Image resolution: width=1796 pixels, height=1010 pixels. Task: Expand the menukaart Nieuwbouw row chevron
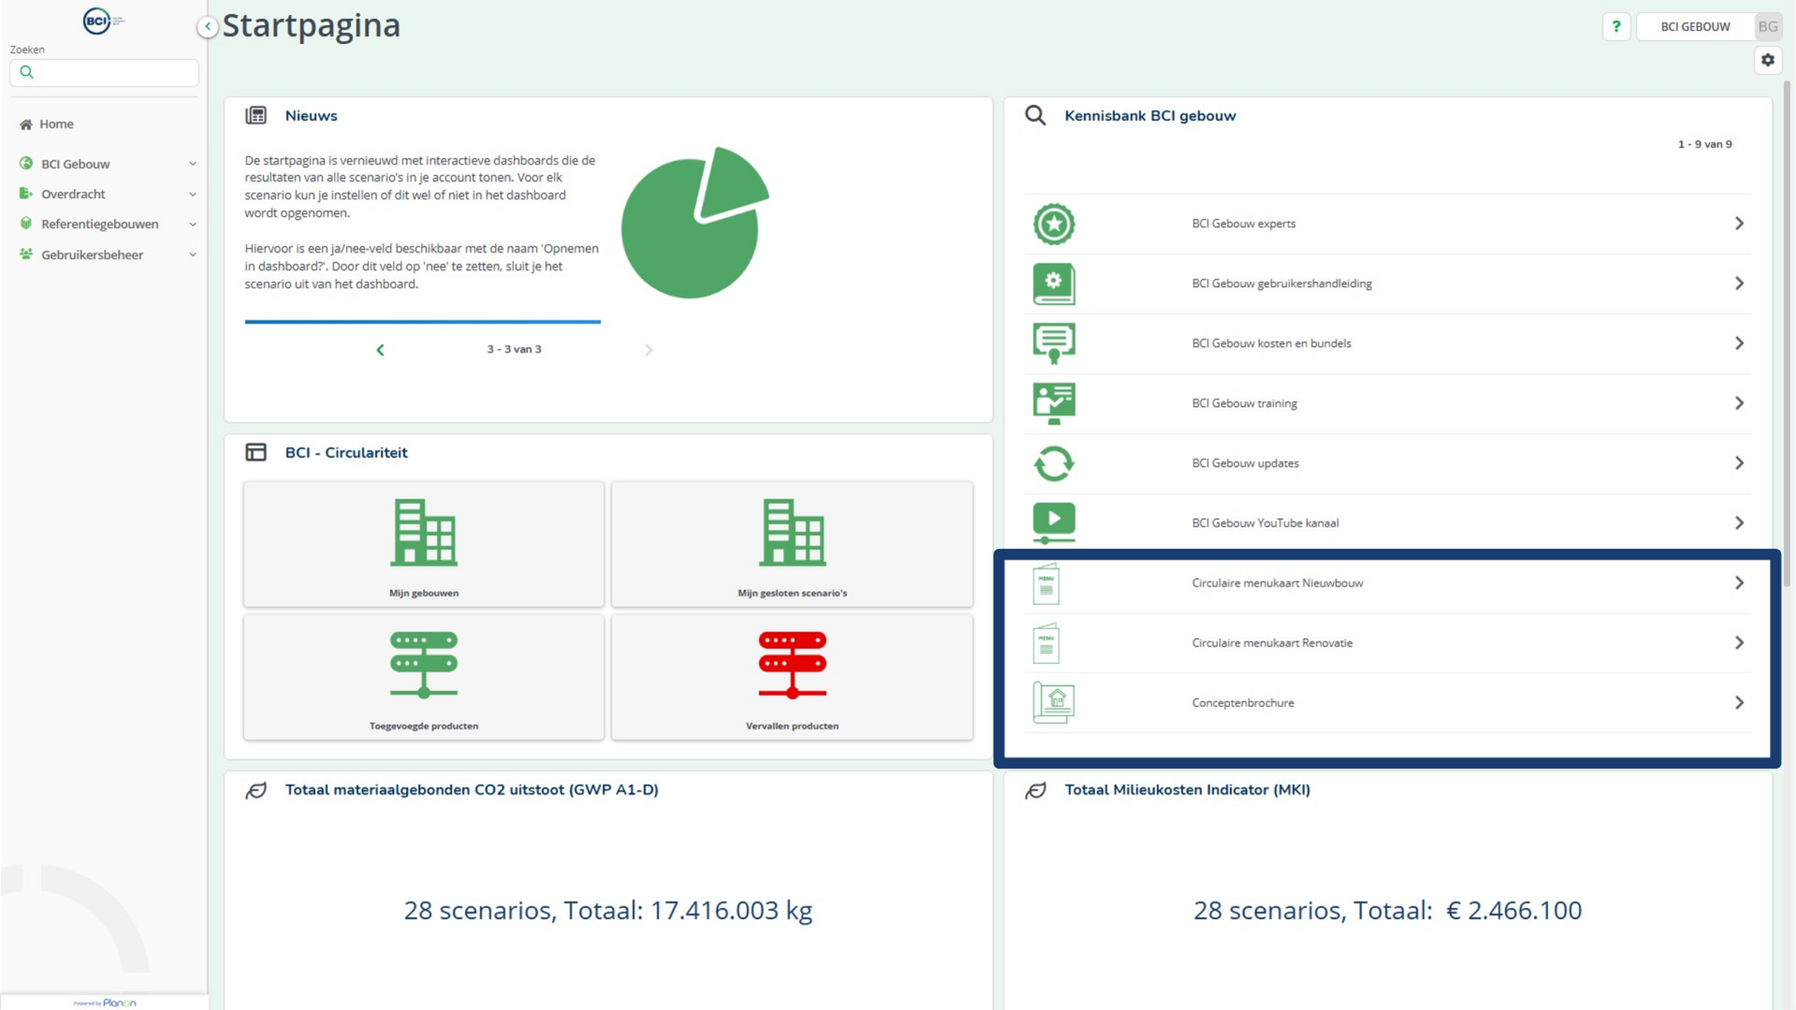(x=1739, y=583)
